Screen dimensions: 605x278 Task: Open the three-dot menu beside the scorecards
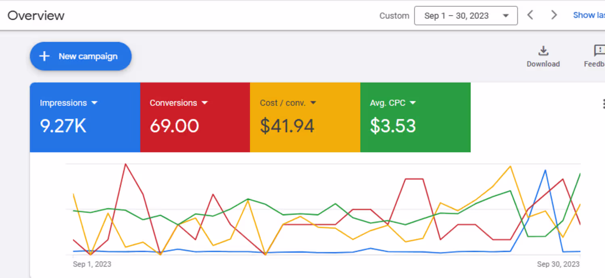tap(603, 104)
